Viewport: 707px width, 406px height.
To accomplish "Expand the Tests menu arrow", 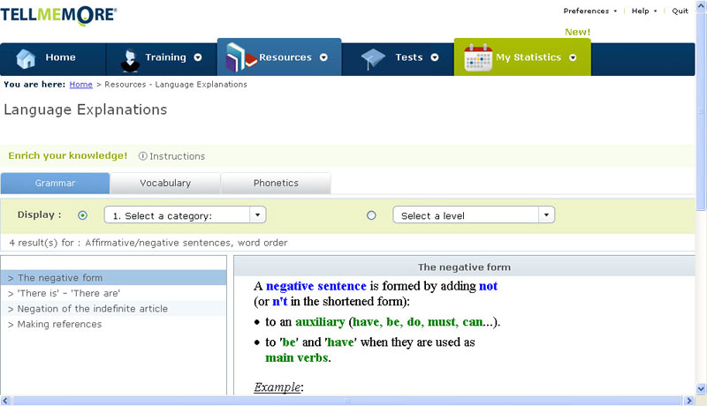I will pyautogui.click(x=434, y=57).
